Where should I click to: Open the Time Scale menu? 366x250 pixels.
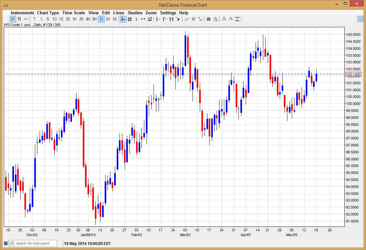74,13
